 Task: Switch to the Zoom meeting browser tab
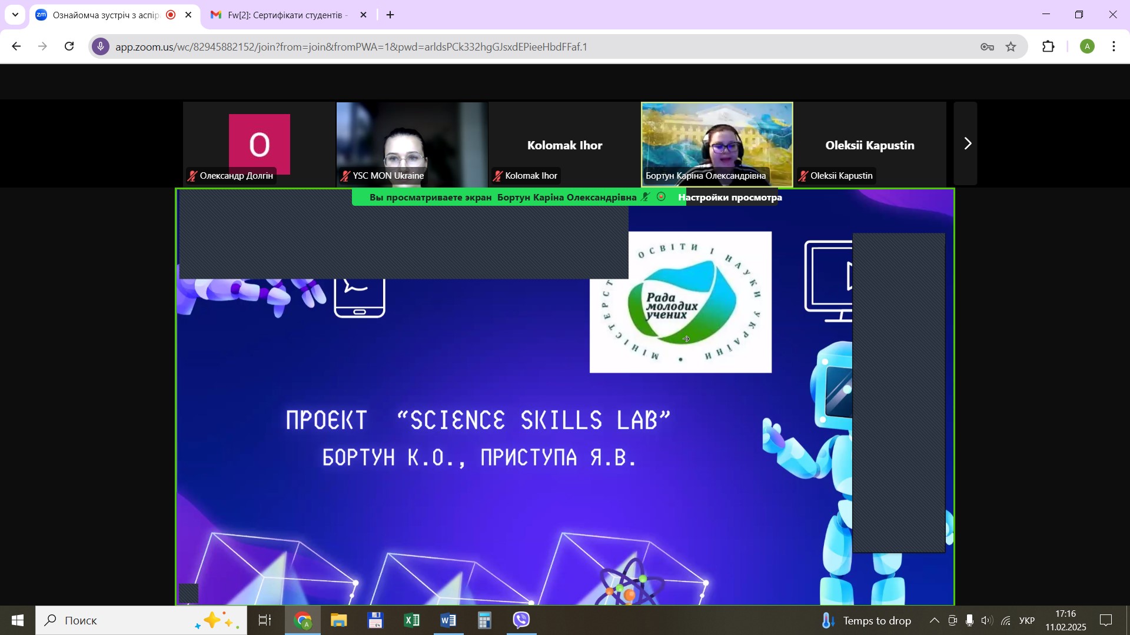[106, 15]
